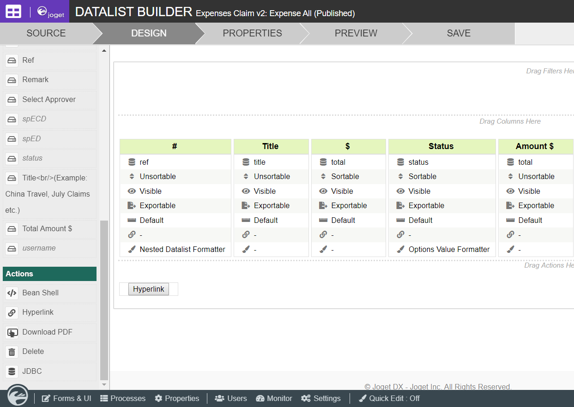Click Nested Datalist Formatter text
This screenshot has width=574, height=407.
tap(182, 249)
